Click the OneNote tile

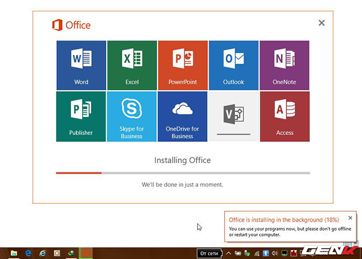click(284, 65)
